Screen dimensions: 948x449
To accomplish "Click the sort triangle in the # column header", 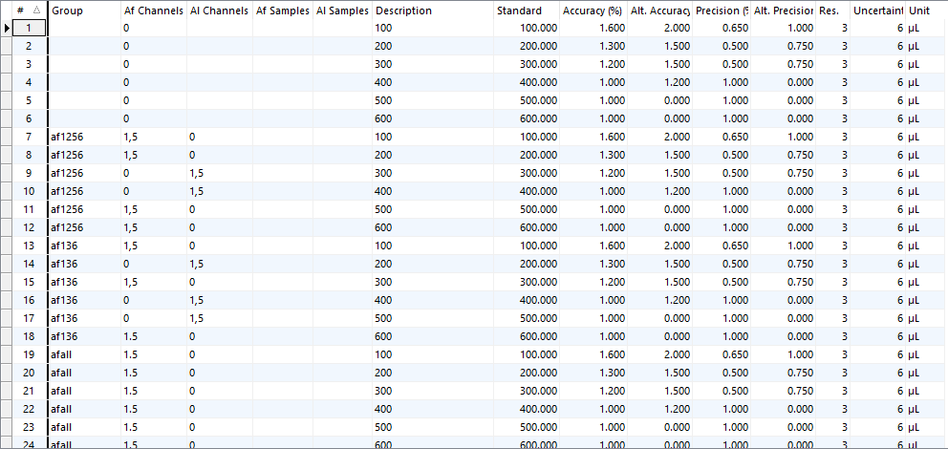I will [36, 11].
